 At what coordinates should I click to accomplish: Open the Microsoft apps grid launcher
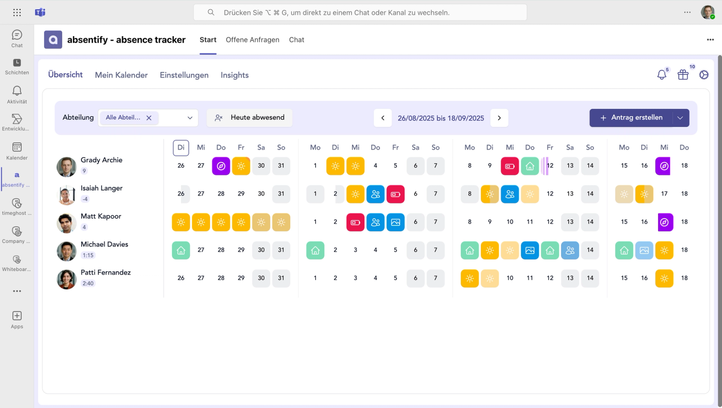click(17, 12)
